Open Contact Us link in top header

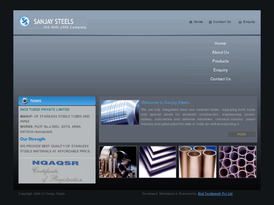[222, 22]
